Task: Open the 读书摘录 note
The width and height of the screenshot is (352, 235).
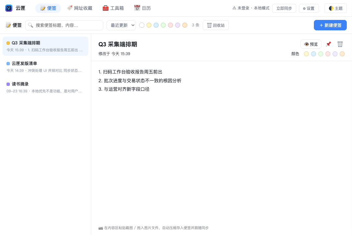Action: click(x=45, y=87)
